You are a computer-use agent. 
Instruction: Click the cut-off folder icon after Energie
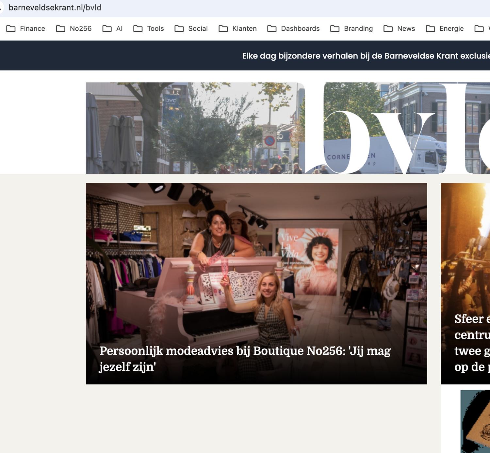pos(479,29)
